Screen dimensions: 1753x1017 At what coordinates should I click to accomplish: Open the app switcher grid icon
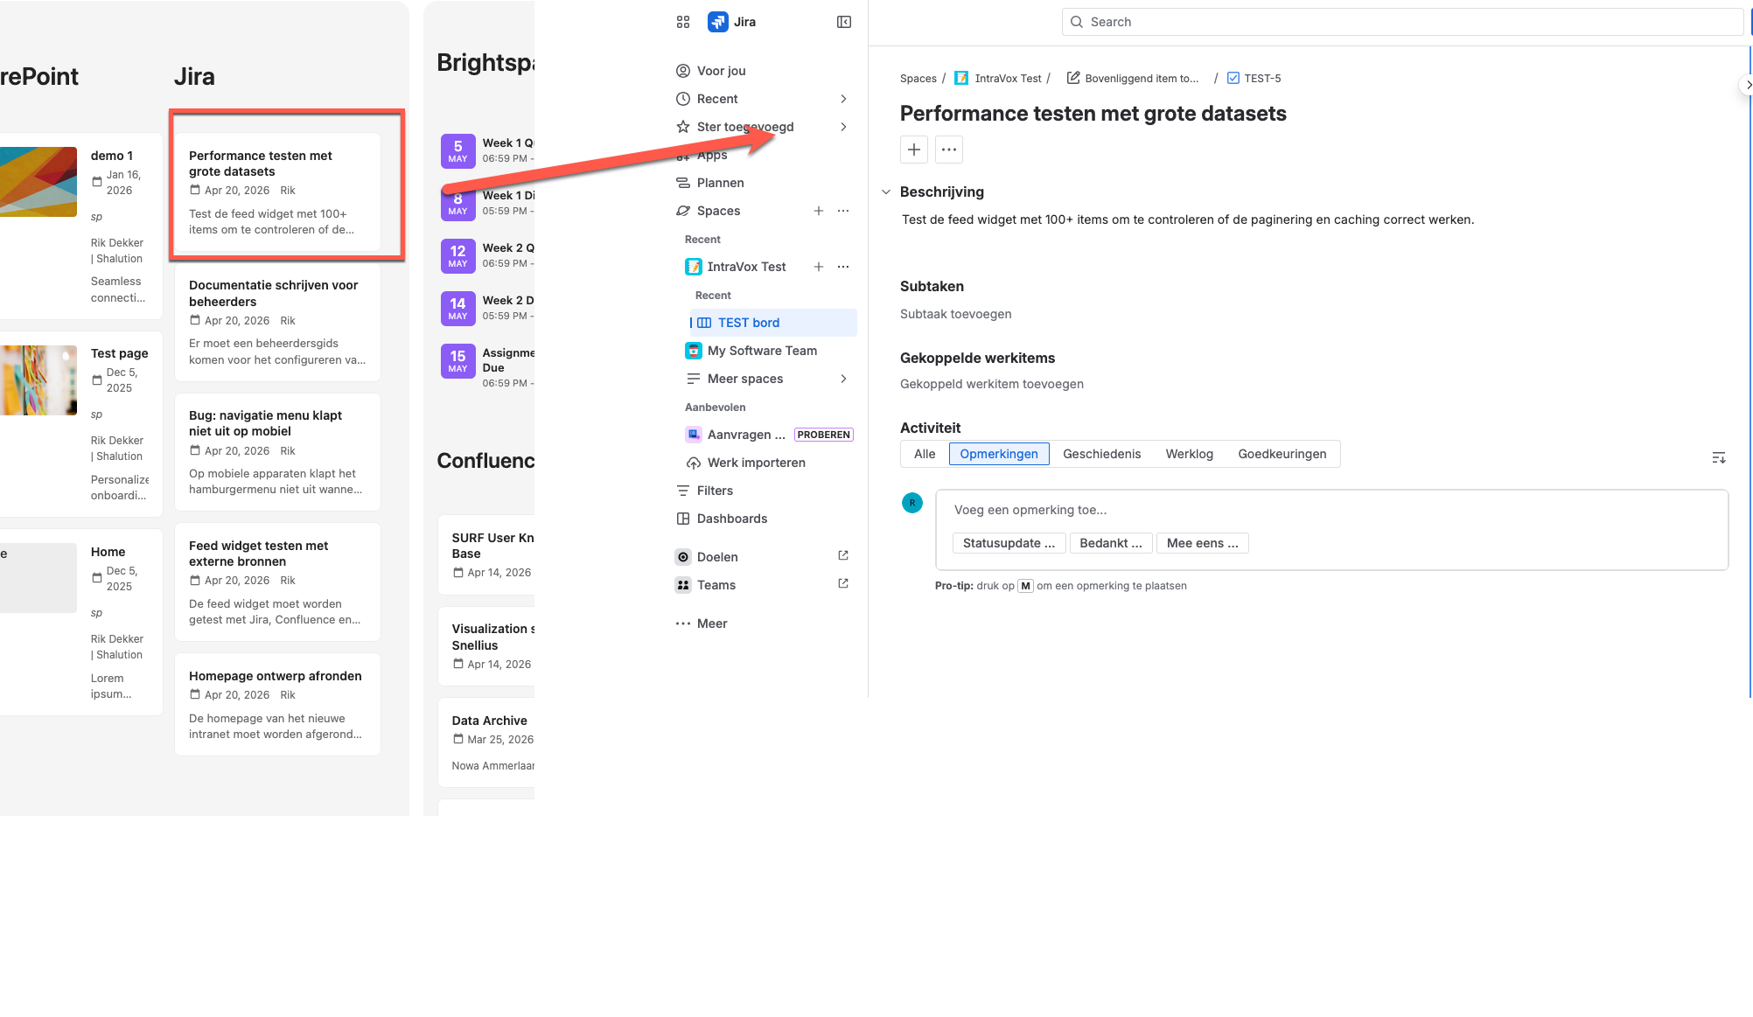click(x=683, y=22)
